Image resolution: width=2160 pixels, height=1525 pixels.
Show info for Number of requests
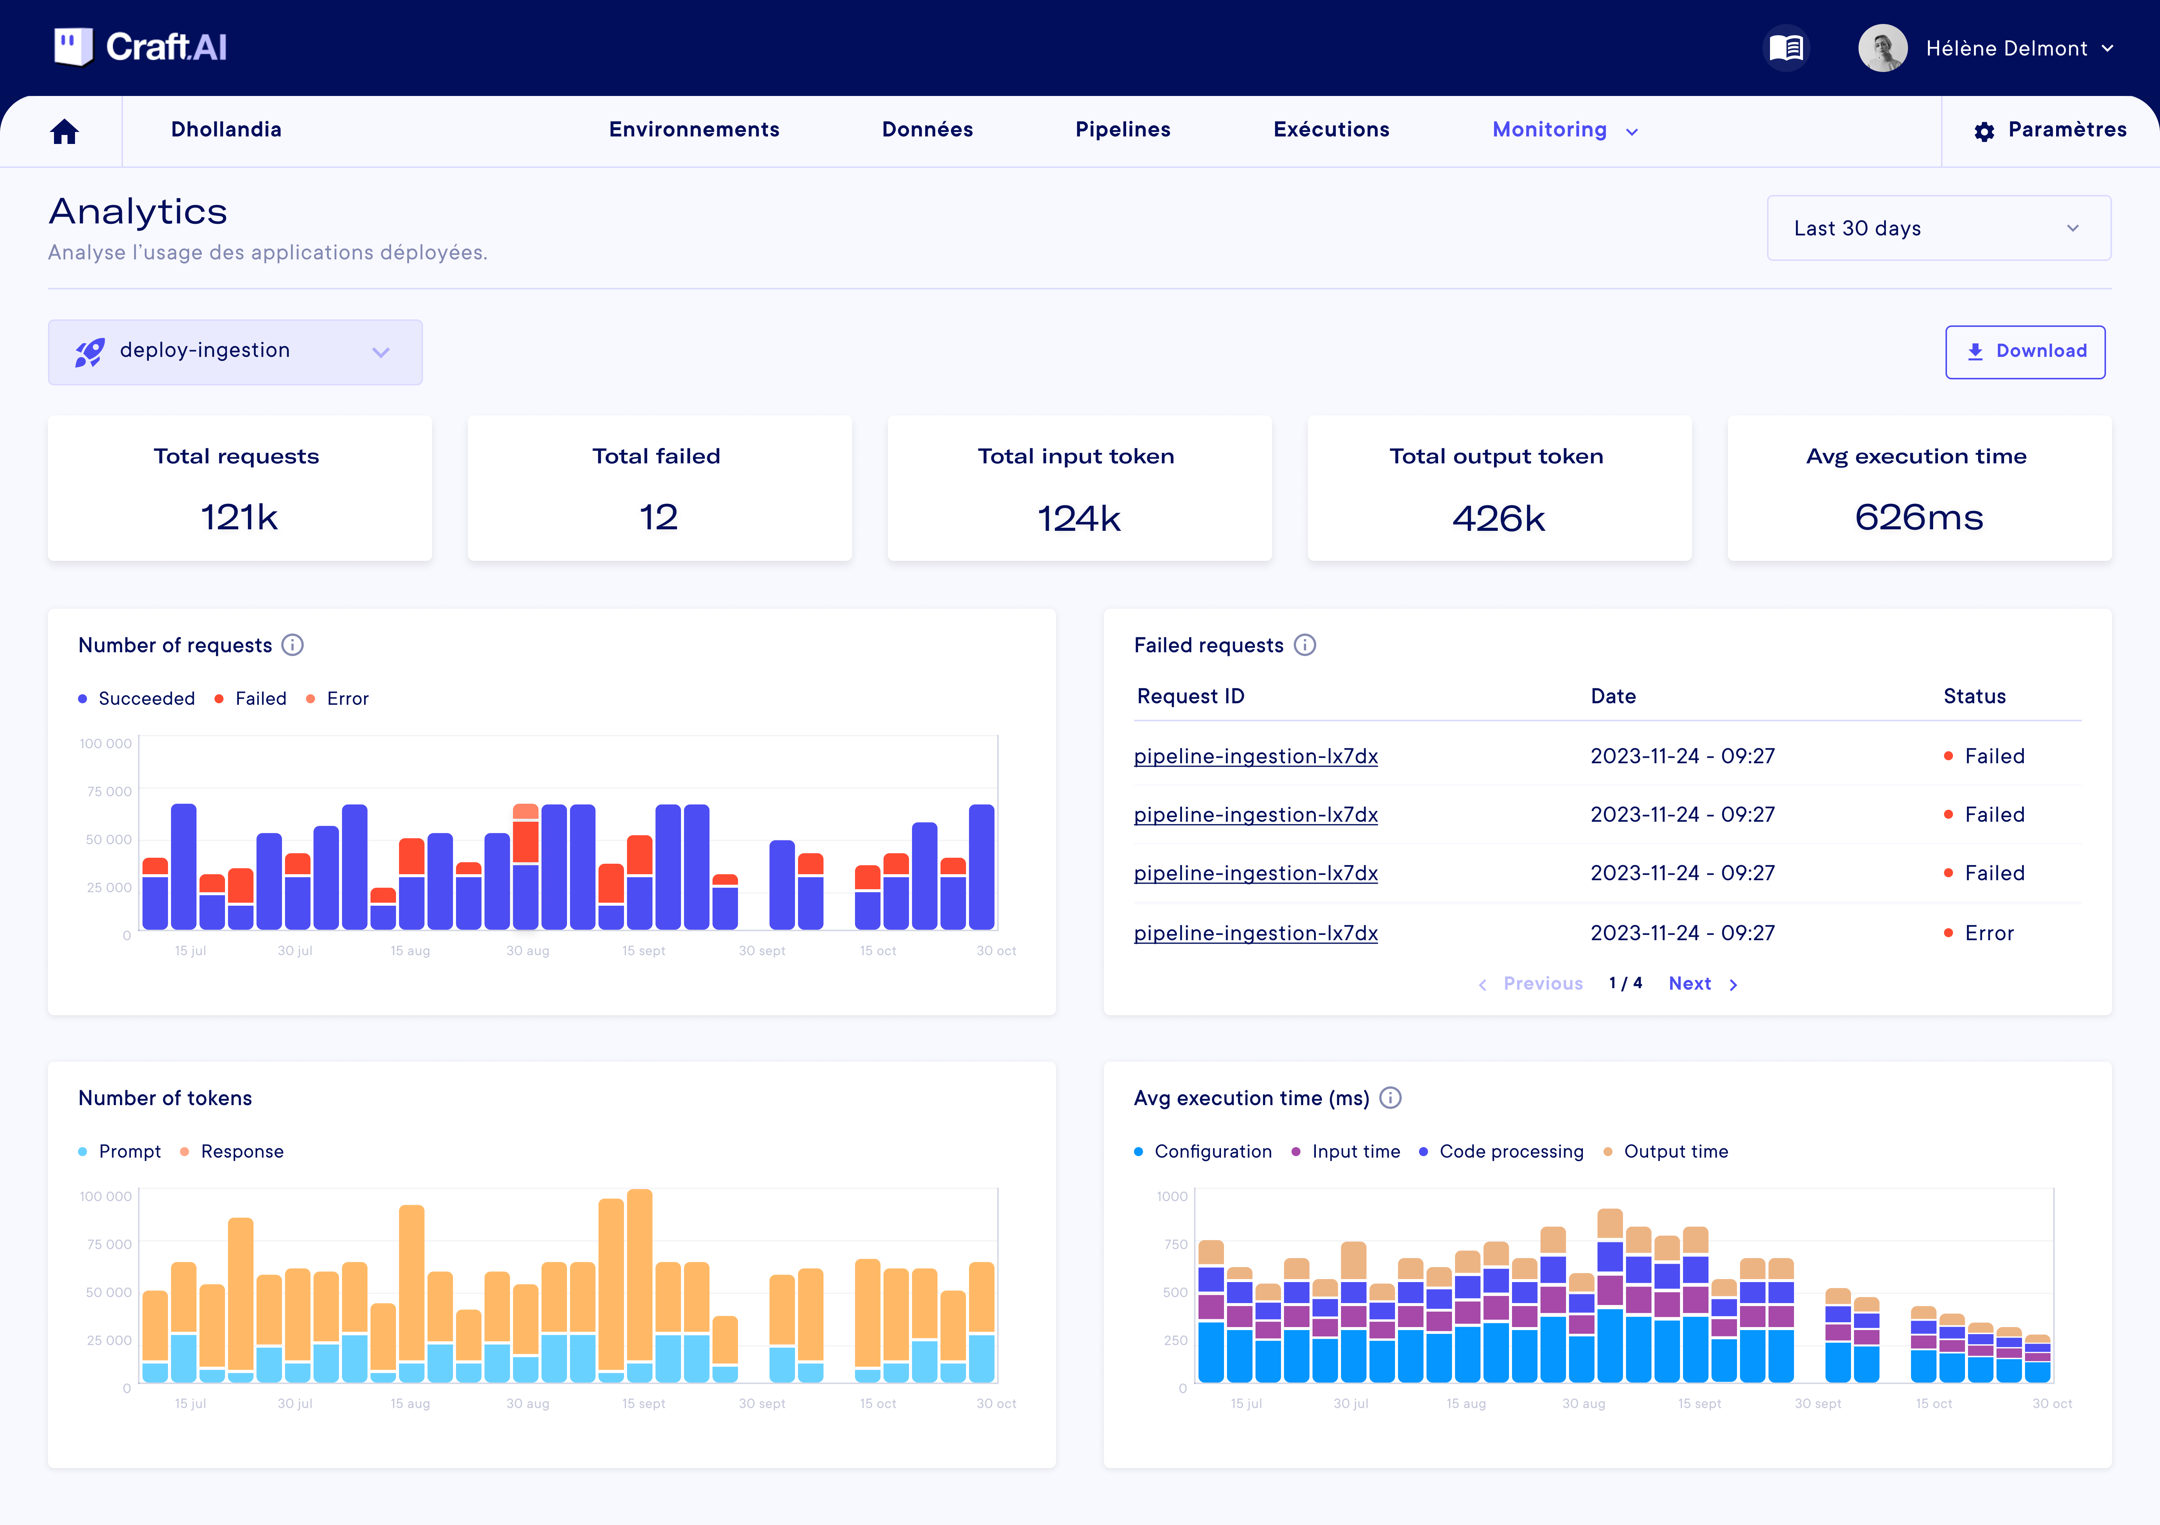[292, 645]
